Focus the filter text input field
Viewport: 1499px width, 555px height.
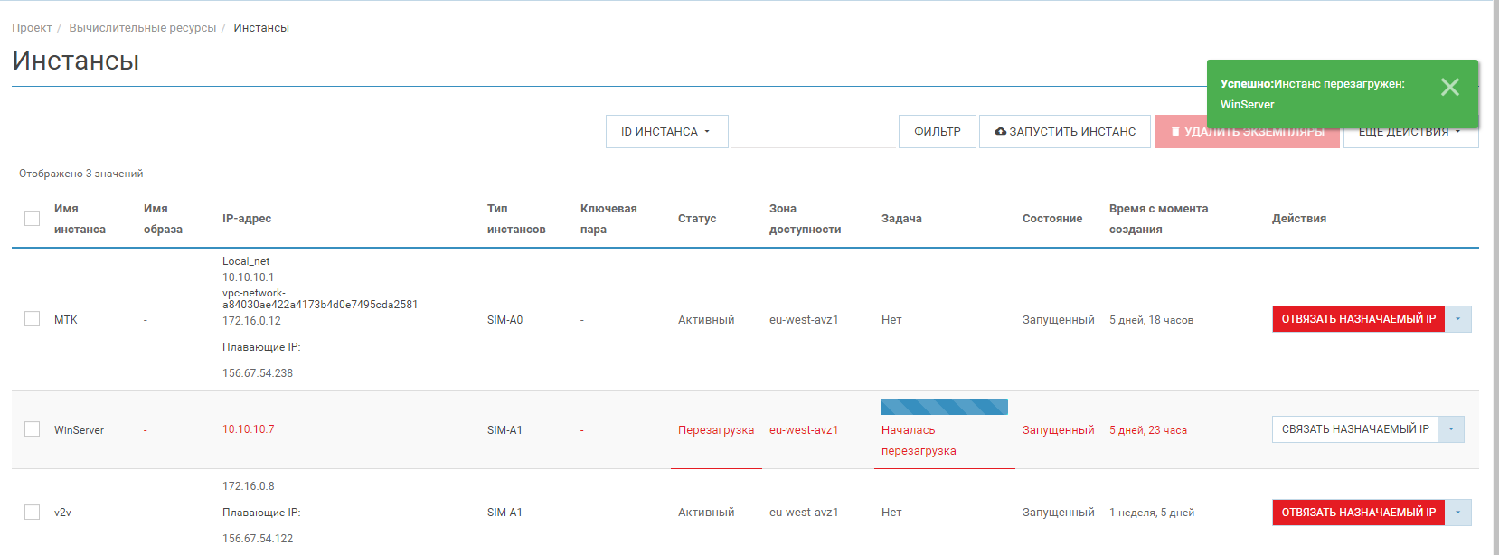pyautogui.click(x=812, y=132)
